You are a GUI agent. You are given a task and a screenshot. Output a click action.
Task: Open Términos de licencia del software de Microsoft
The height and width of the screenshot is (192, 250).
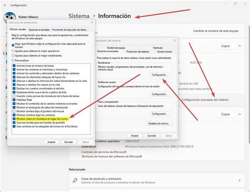tap(112, 156)
